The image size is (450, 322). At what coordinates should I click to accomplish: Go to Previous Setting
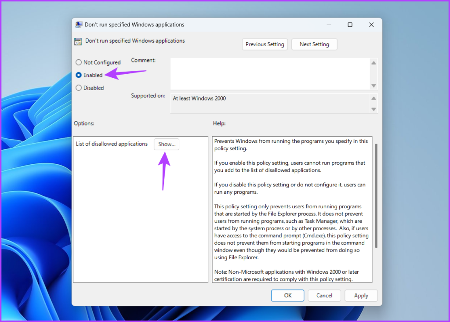tap(265, 44)
